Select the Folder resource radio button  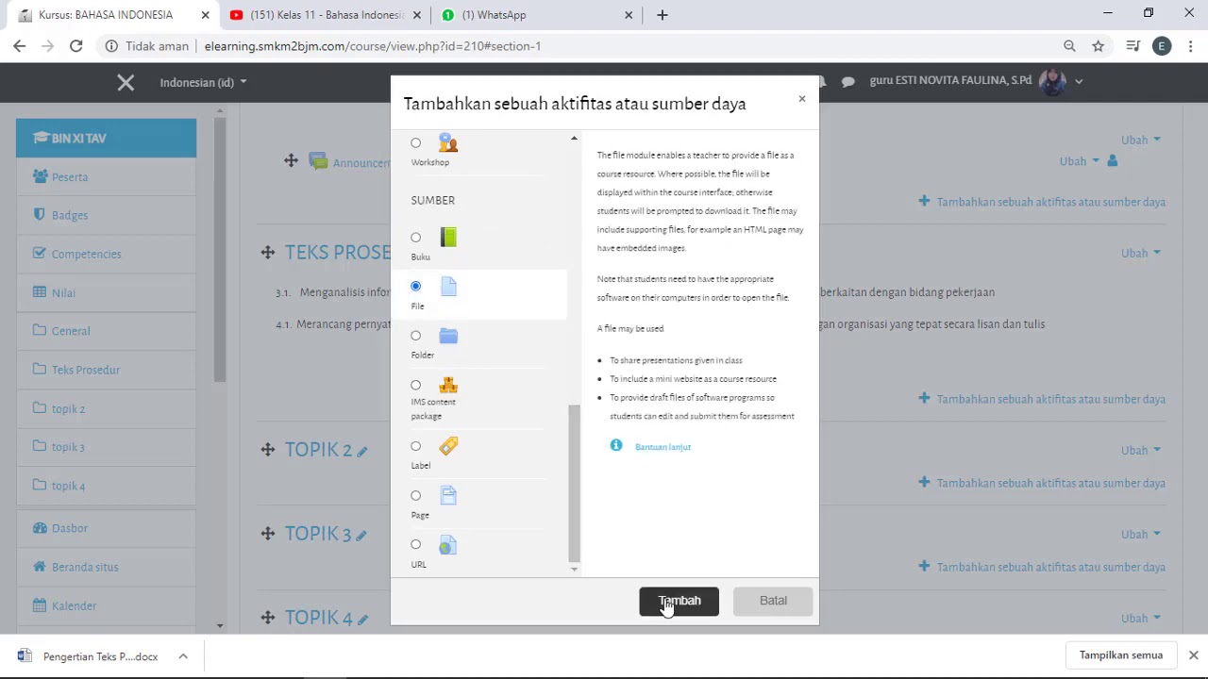click(x=415, y=336)
